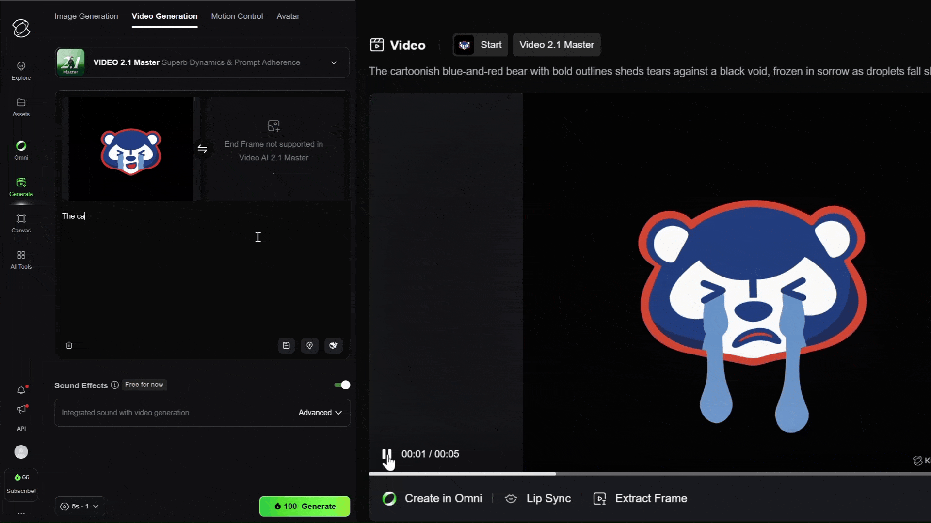This screenshot has height=523, width=931.
Task: Open the Canvas tool
Action: coord(21,223)
